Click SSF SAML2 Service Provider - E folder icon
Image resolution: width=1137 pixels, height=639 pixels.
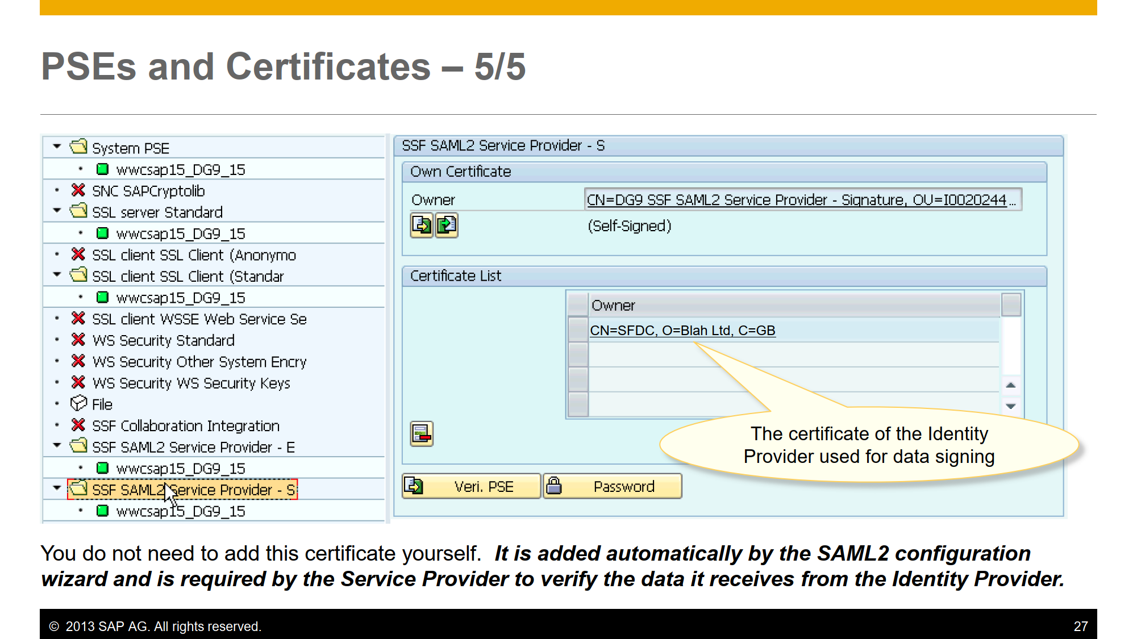[78, 446]
